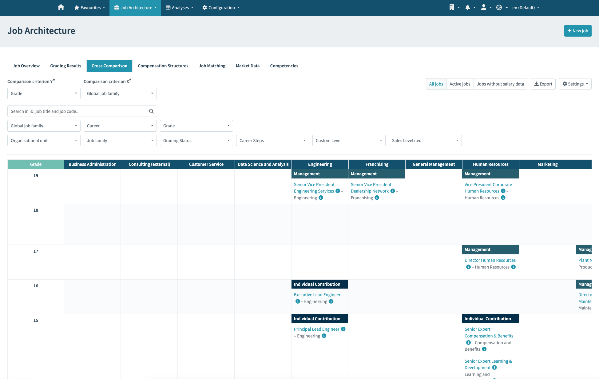Click info icon after Human Resources in grade 17
Screen dimensions: 599x379
[x=513, y=267]
